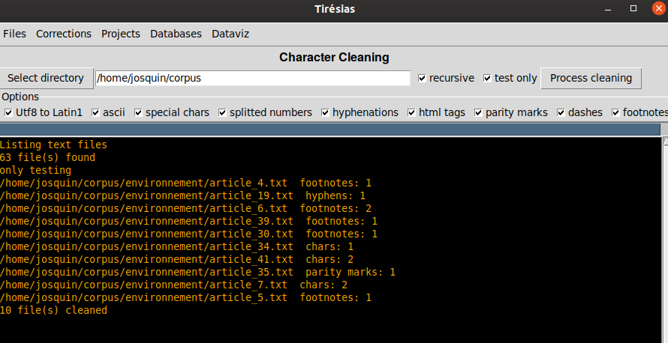The height and width of the screenshot is (343, 668).
Task: Disable the hyphenations option
Action: (326, 112)
